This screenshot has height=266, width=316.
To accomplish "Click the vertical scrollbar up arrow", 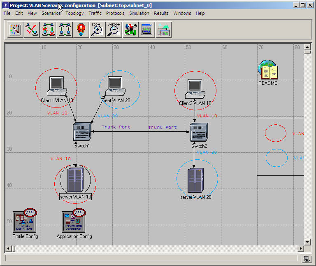I will 307,47.
